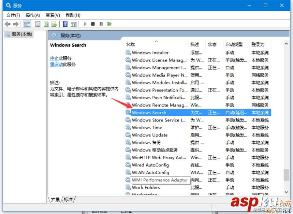This screenshot has width=293, height=214.
Task: Open Help using the question mark icon
Action: point(66,24)
